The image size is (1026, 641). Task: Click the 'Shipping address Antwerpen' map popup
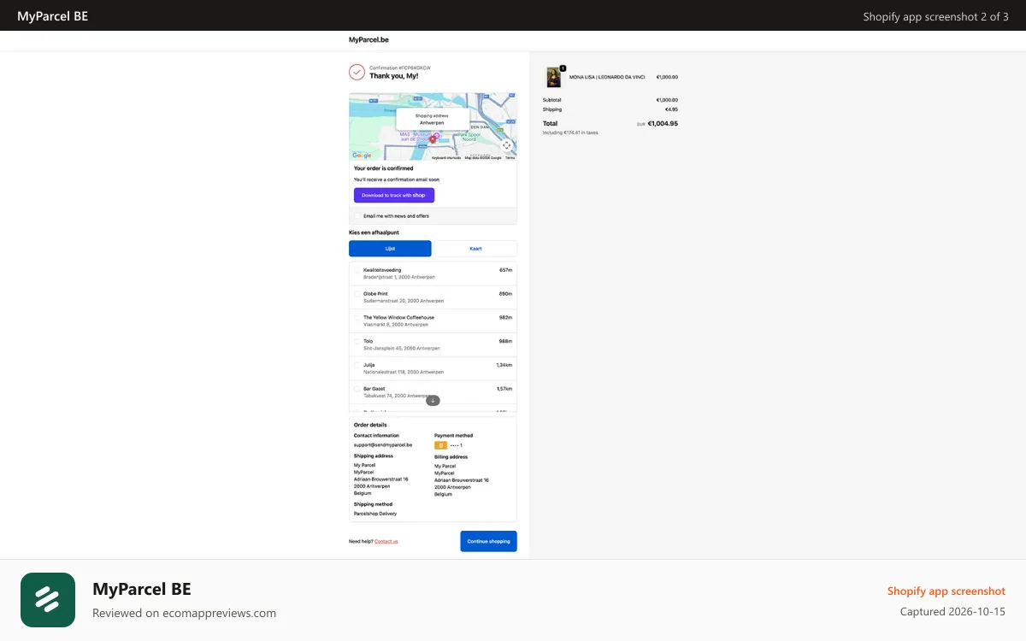click(432, 119)
